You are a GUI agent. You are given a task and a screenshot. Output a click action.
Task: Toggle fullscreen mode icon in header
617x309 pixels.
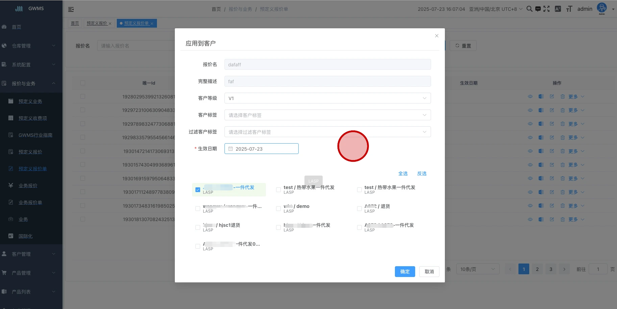(x=546, y=9)
